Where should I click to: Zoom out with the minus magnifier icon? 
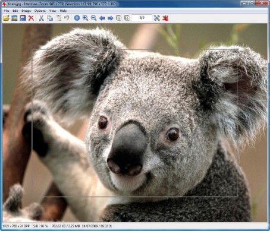pyautogui.click(x=93, y=18)
